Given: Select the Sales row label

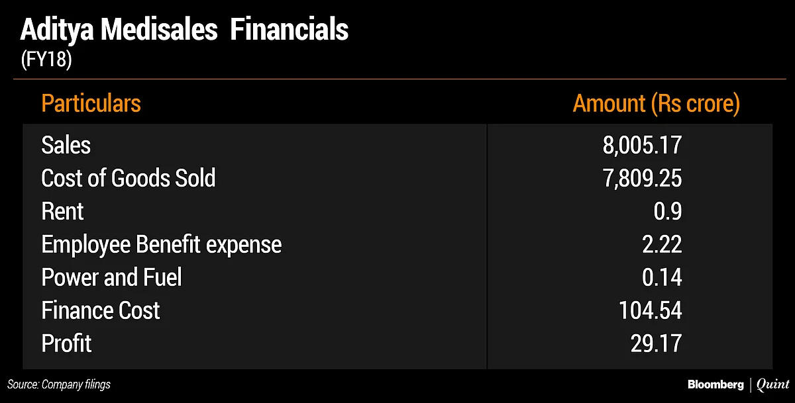Looking at the screenshot, I should (x=66, y=145).
